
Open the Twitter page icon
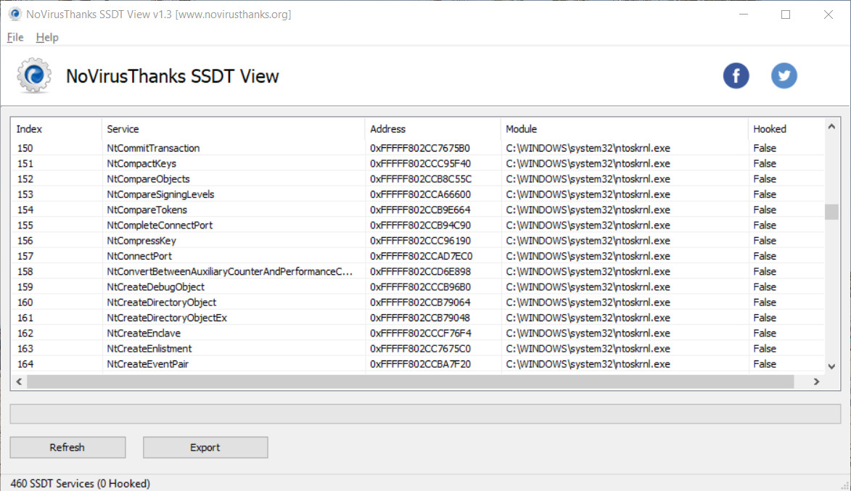pyautogui.click(x=784, y=76)
